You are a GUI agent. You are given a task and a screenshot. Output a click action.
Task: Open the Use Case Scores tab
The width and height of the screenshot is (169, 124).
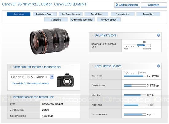[x=70, y=14]
